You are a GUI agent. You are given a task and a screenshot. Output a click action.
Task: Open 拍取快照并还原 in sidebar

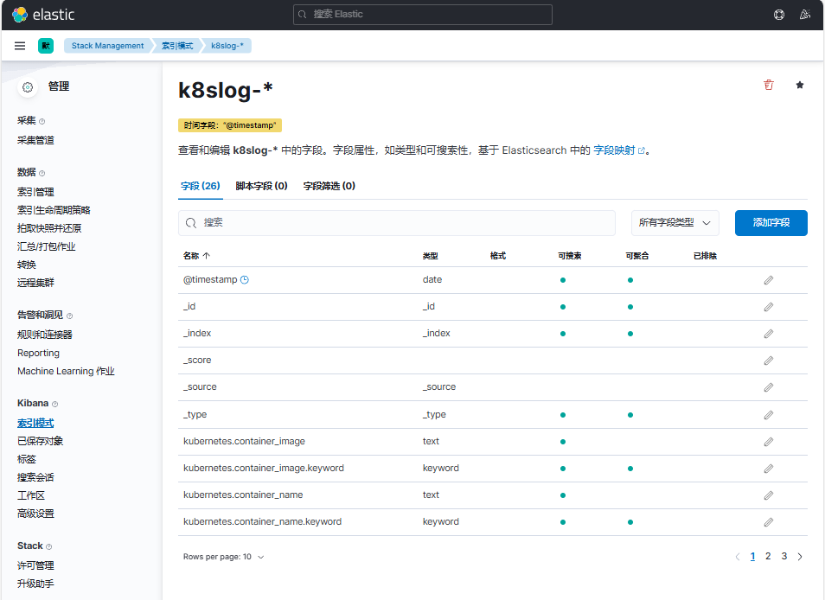click(49, 228)
